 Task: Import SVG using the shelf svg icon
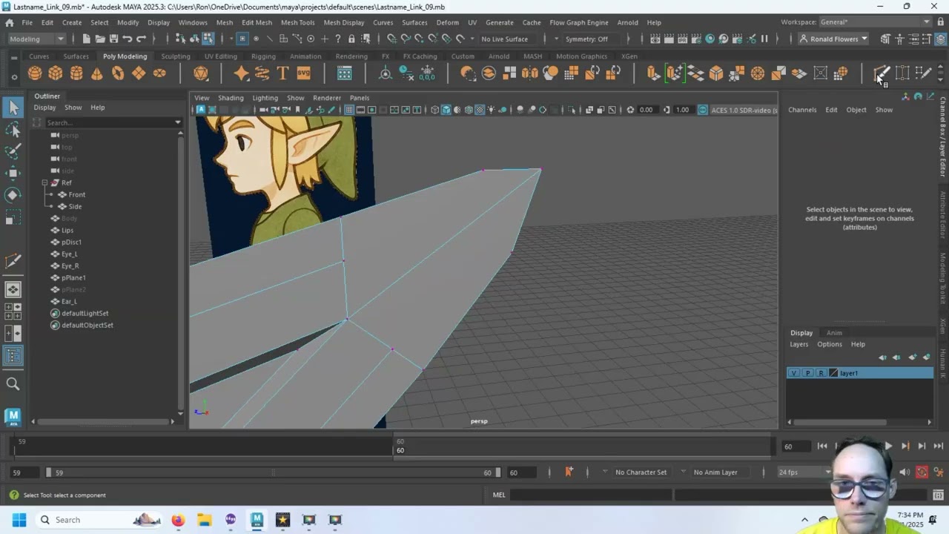pos(303,73)
